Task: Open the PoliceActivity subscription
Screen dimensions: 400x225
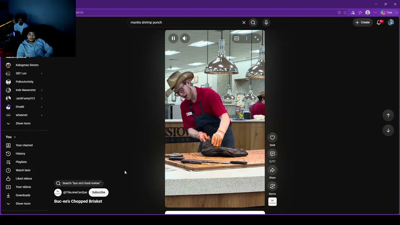Action: coord(24,82)
